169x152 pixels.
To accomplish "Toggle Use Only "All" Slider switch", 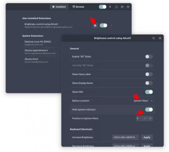I will [x=149, y=65].
